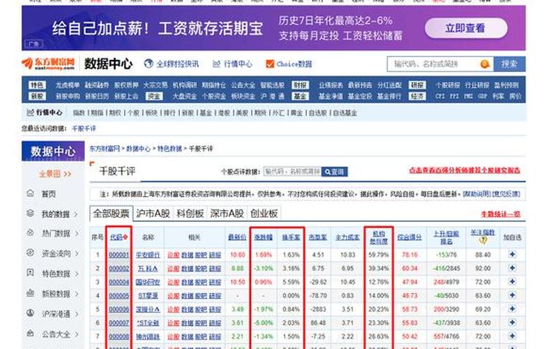Select the 科创板 tab

(x=190, y=214)
